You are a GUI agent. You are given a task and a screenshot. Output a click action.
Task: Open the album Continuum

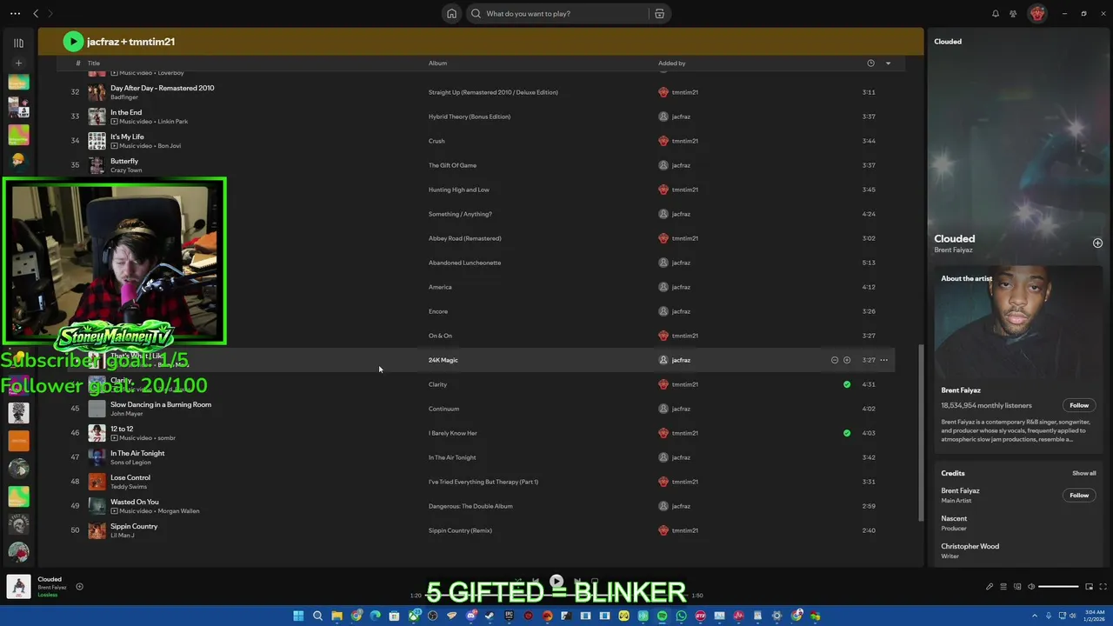coord(443,409)
